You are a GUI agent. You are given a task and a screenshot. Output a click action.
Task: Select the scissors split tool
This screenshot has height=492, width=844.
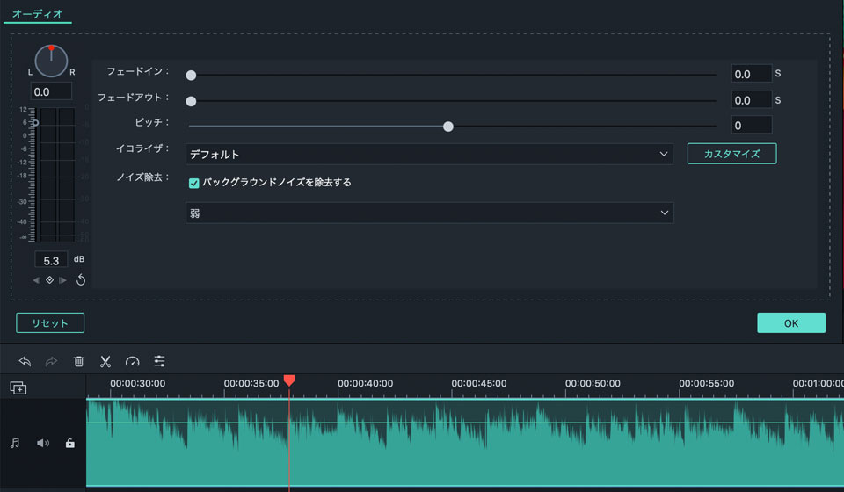pyautogui.click(x=105, y=361)
